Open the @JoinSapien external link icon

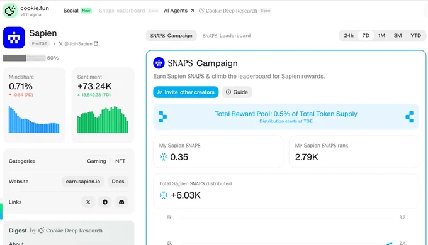click(x=96, y=43)
